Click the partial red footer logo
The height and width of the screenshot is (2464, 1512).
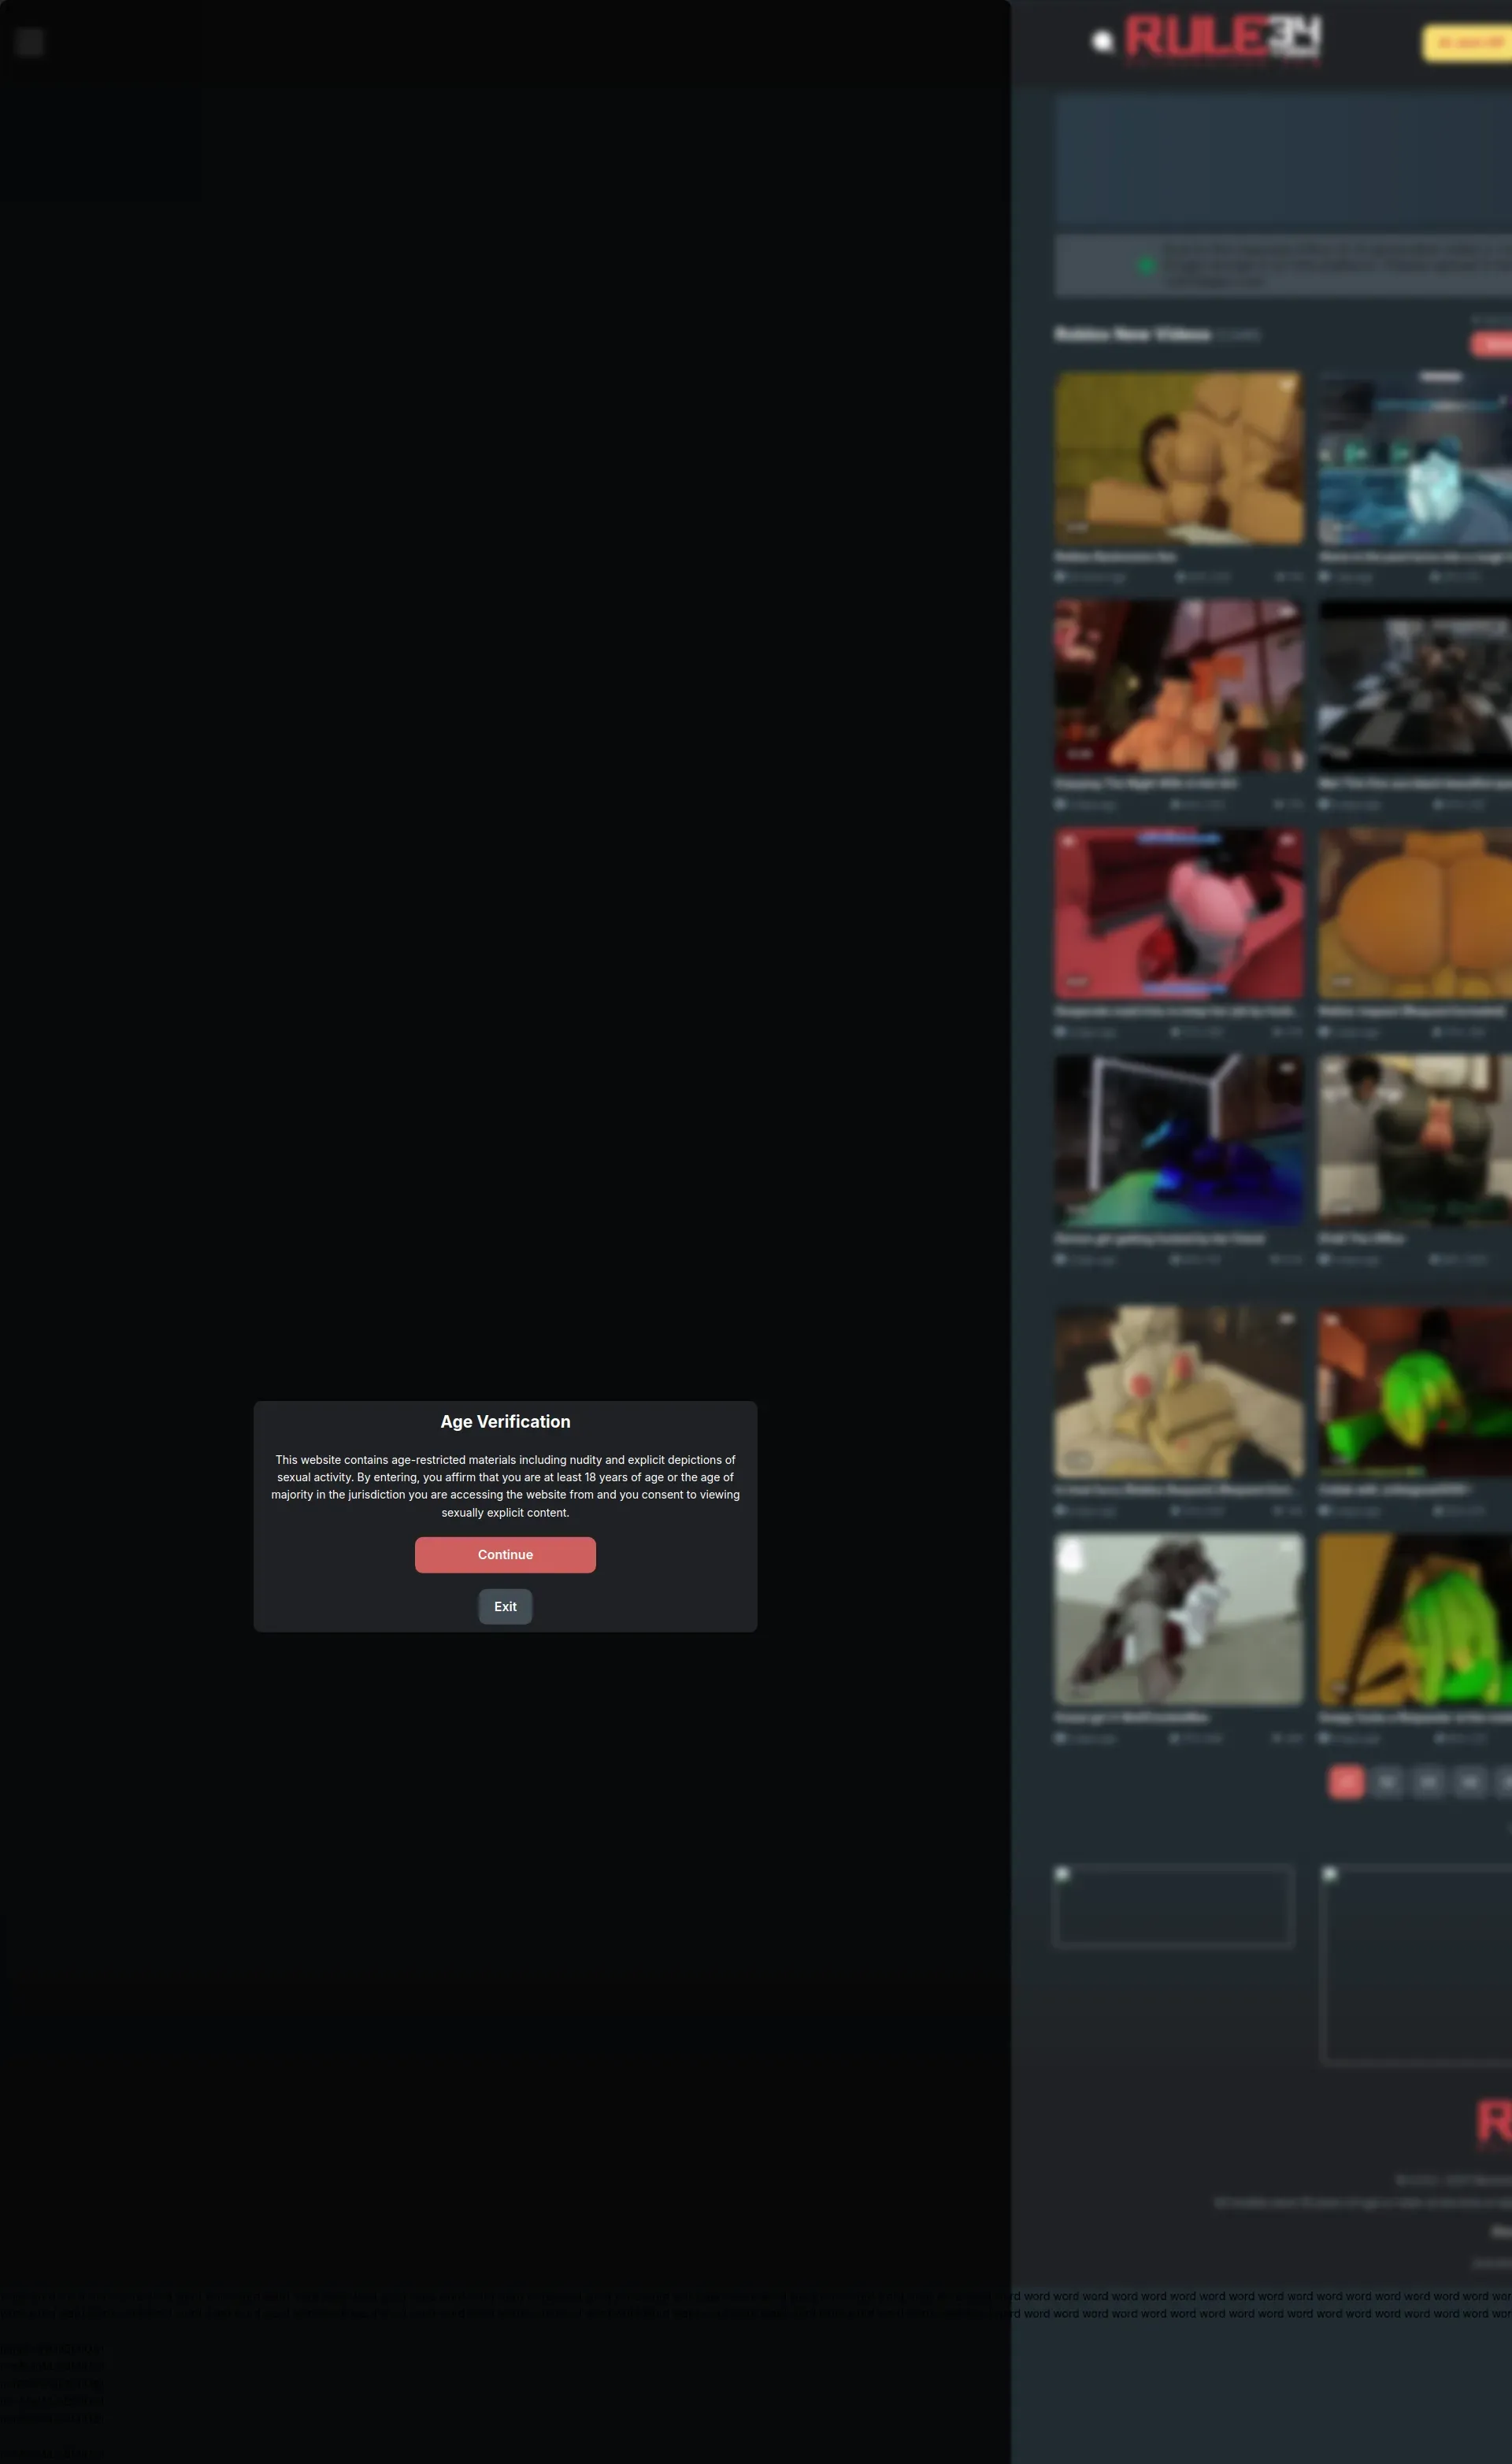pos(1493,2121)
